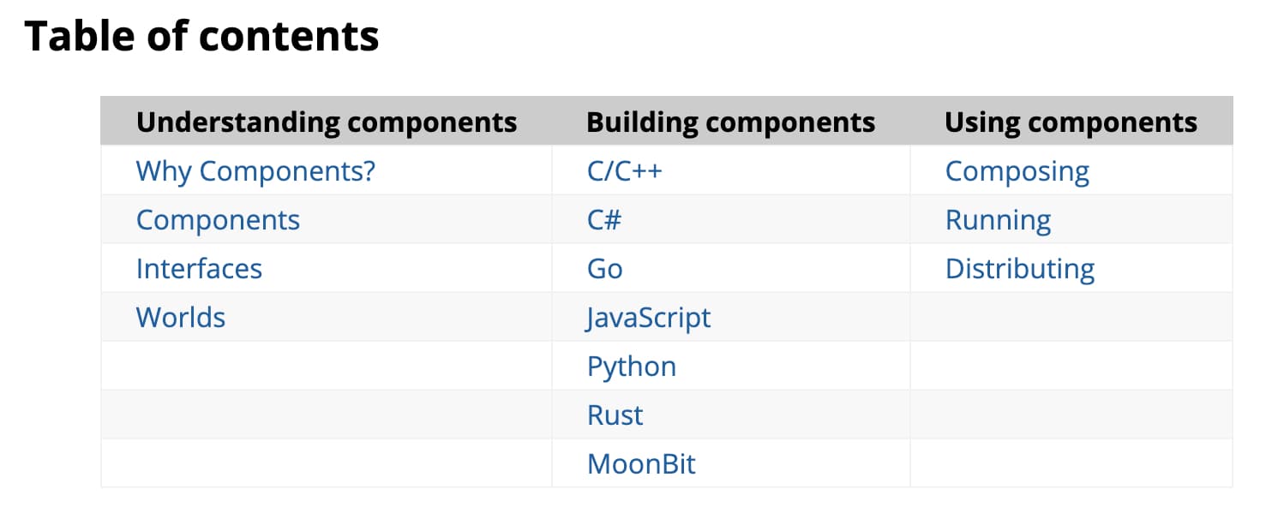Image resolution: width=1284 pixels, height=531 pixels.
Task: Open the MoonBit link
Action: (x=642, y=463)
